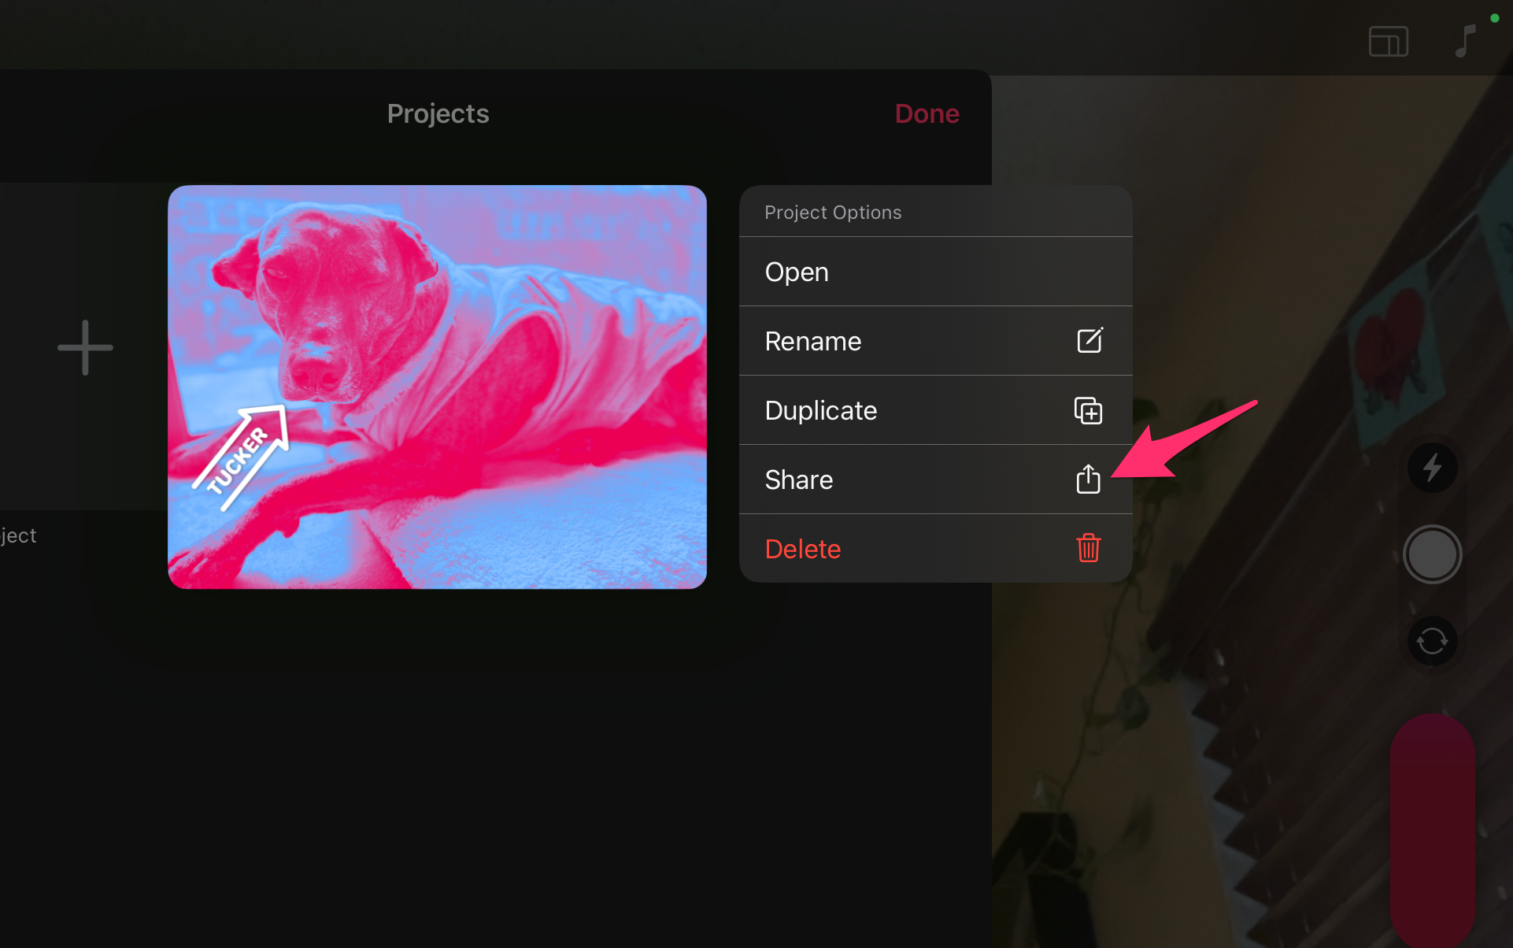1513x948 pixels.
Task: Choose the Duplicate menu entry
Action: [x=821, y=410]
